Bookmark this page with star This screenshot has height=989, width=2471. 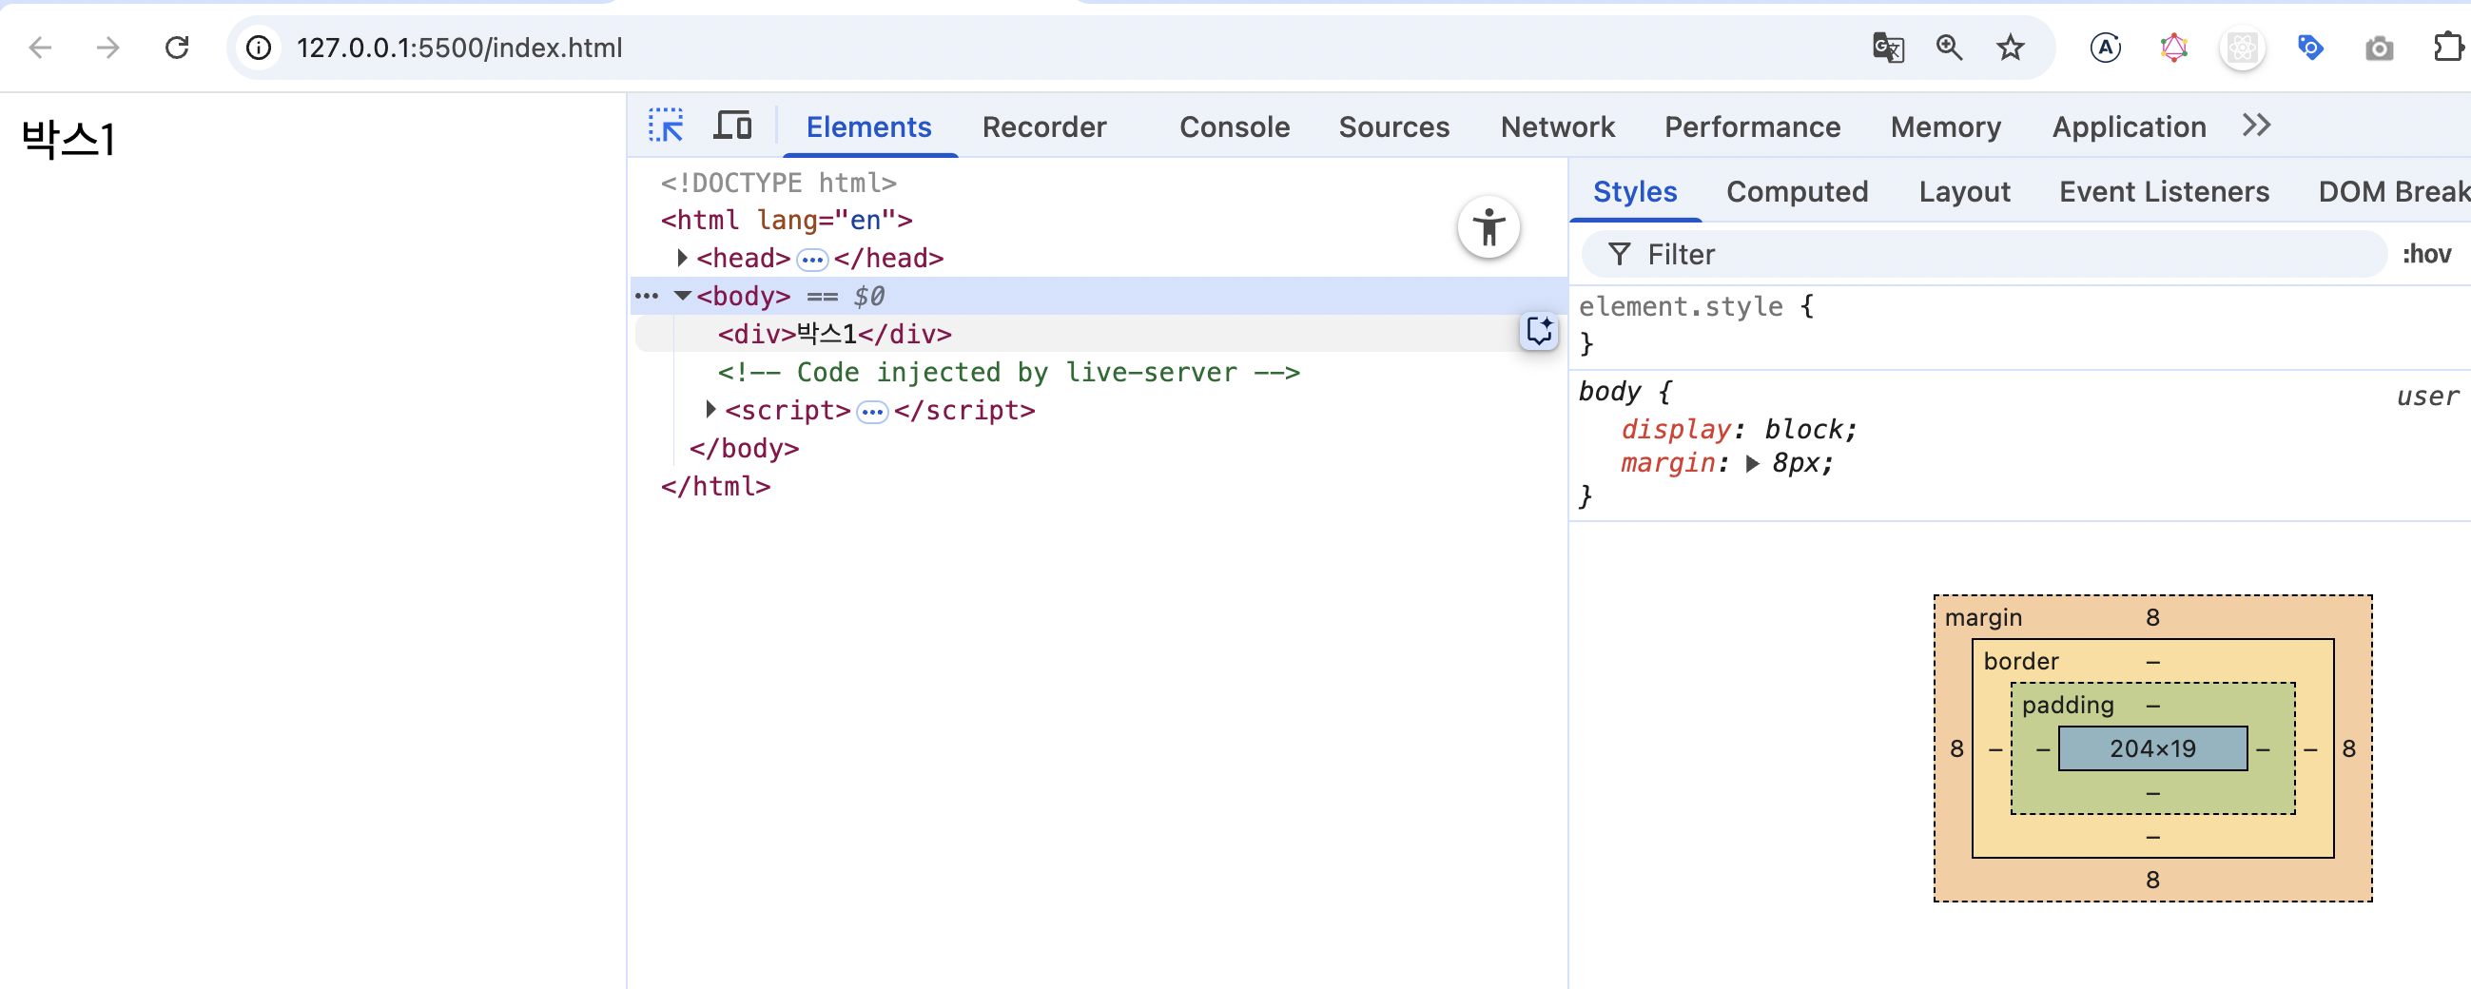pos(2011,48)
